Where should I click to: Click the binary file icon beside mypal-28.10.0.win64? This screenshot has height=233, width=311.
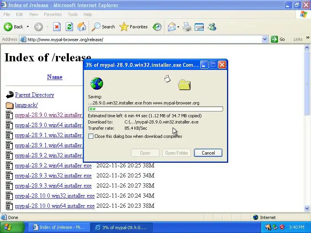[x=9, y=206]
